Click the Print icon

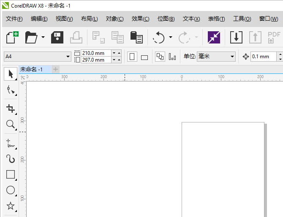tap(76, 37)
